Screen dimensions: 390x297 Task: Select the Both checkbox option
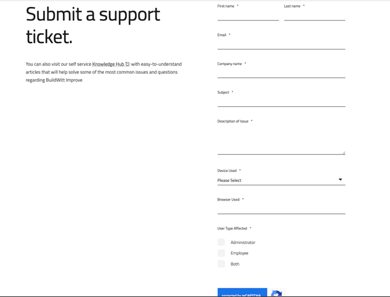point(221,264)
